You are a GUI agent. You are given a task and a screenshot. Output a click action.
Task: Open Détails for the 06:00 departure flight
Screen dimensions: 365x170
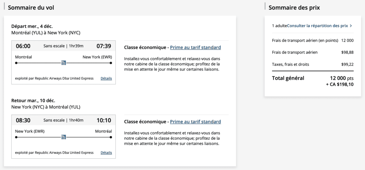tap(106, 78)
